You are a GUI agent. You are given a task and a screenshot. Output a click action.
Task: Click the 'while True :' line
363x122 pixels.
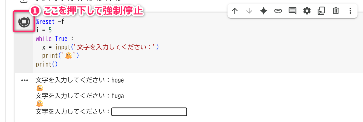(55, 39)
